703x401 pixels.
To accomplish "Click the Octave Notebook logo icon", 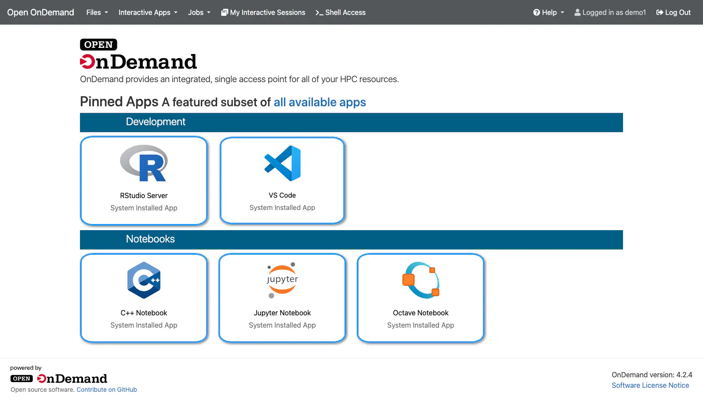I will point(421,280).
